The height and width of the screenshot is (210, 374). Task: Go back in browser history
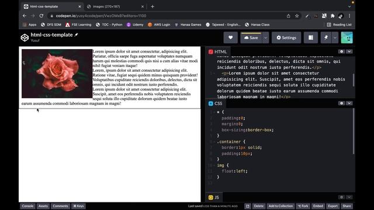[x=25, y=16]
